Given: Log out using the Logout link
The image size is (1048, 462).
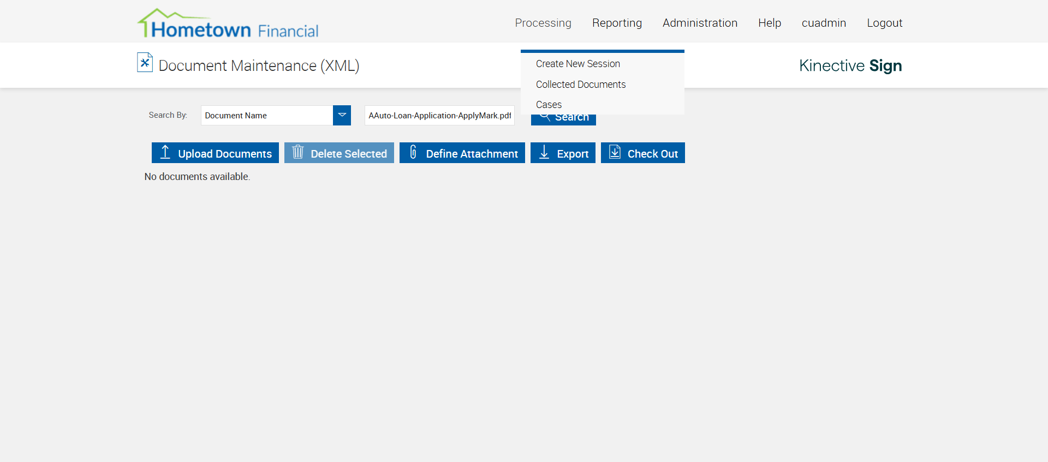Looking at the screenshot, I should 884,23.
